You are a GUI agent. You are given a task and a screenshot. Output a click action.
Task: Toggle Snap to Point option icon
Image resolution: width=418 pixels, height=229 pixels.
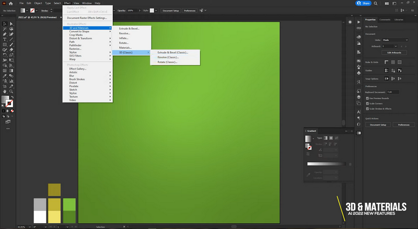pyautogui.click(x=387, y=78)
